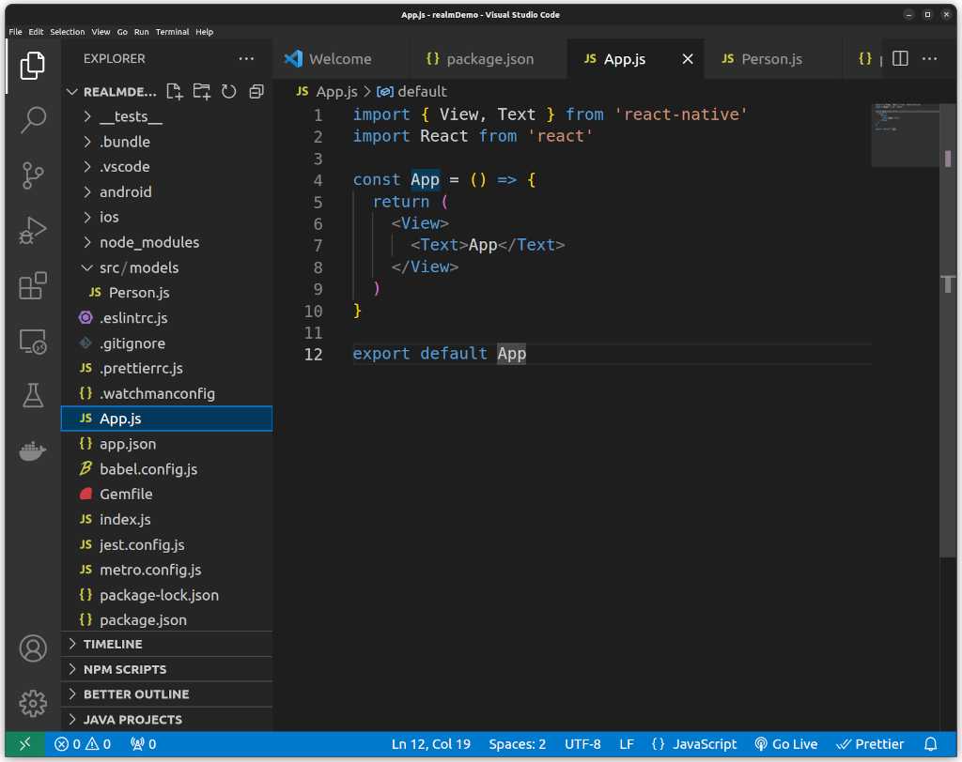This screenshot has height=762, width=962.
Task: Switch to the Person.js editor tab
Action: tap(772, 59)
